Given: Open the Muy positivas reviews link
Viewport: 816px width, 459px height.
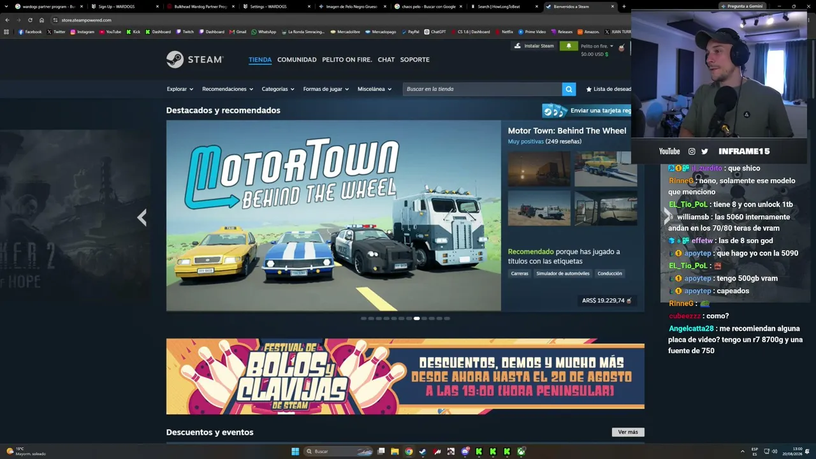Looking at the screenshot, I should click(526, 142).
